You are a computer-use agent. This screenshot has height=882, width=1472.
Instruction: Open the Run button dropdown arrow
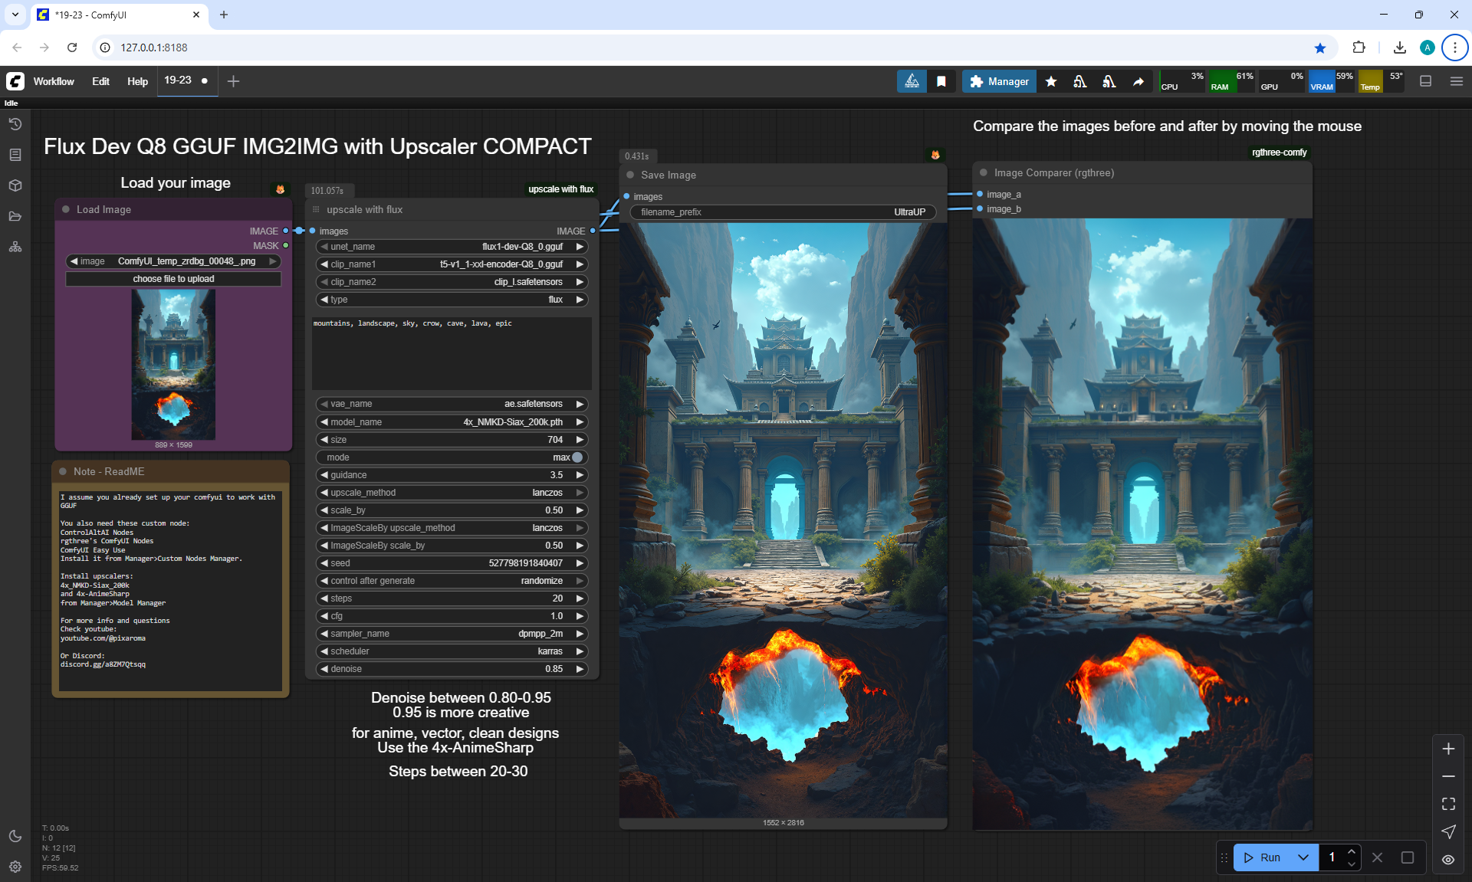pos(1303,857)
